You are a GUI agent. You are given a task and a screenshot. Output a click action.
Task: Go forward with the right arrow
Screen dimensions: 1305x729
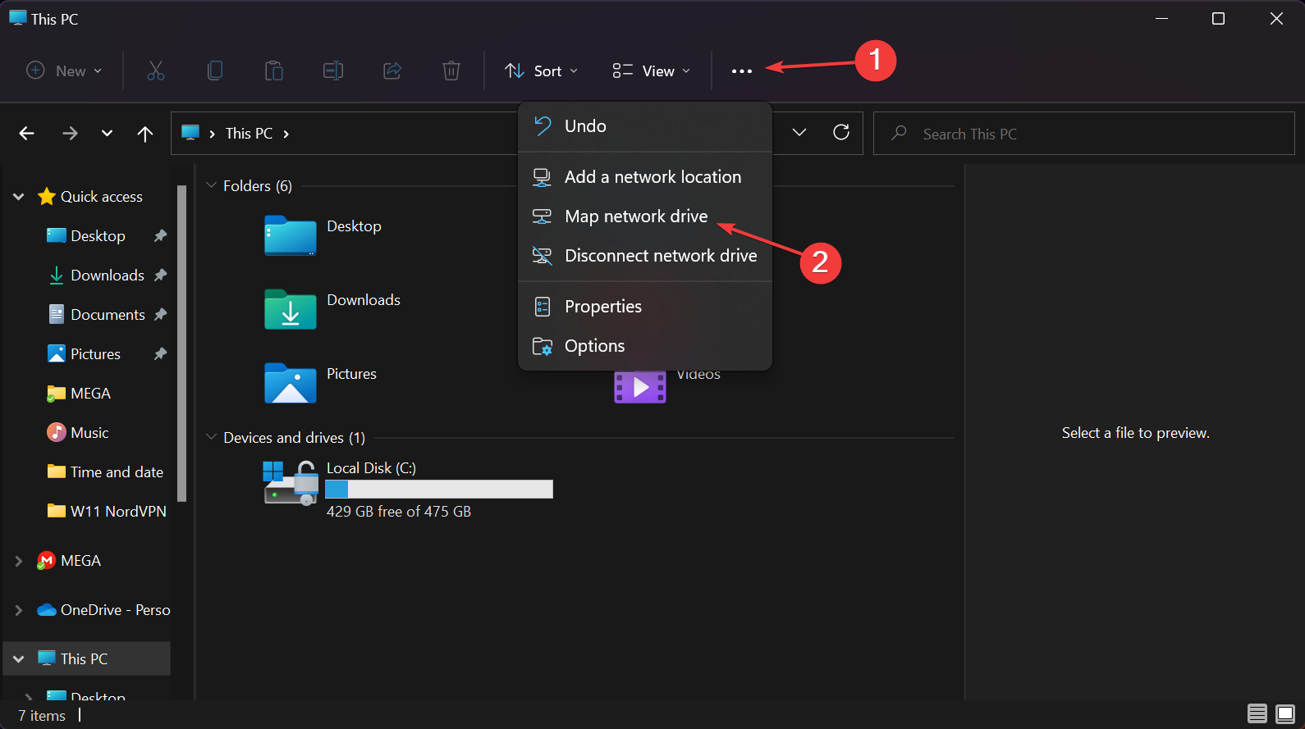tap(71, 134)
